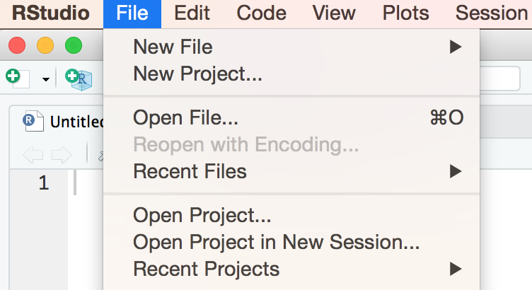Image resolution: width=532 pixels, height=290 pixels.
Task: Click the create new project icon
Action: pos(79,80)
